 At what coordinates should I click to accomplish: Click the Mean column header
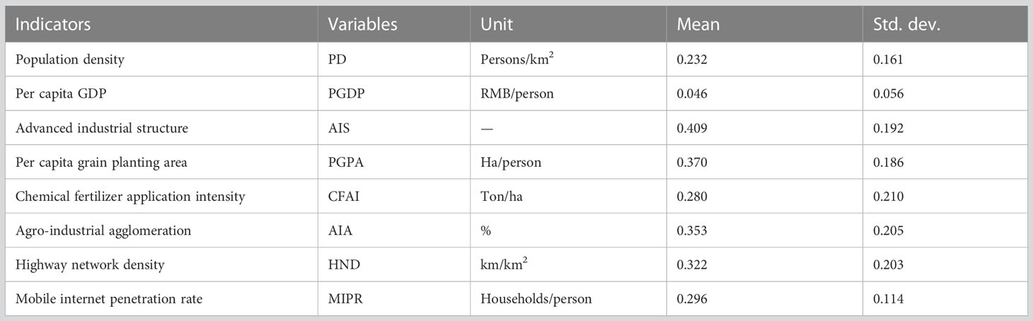point(698,25)
